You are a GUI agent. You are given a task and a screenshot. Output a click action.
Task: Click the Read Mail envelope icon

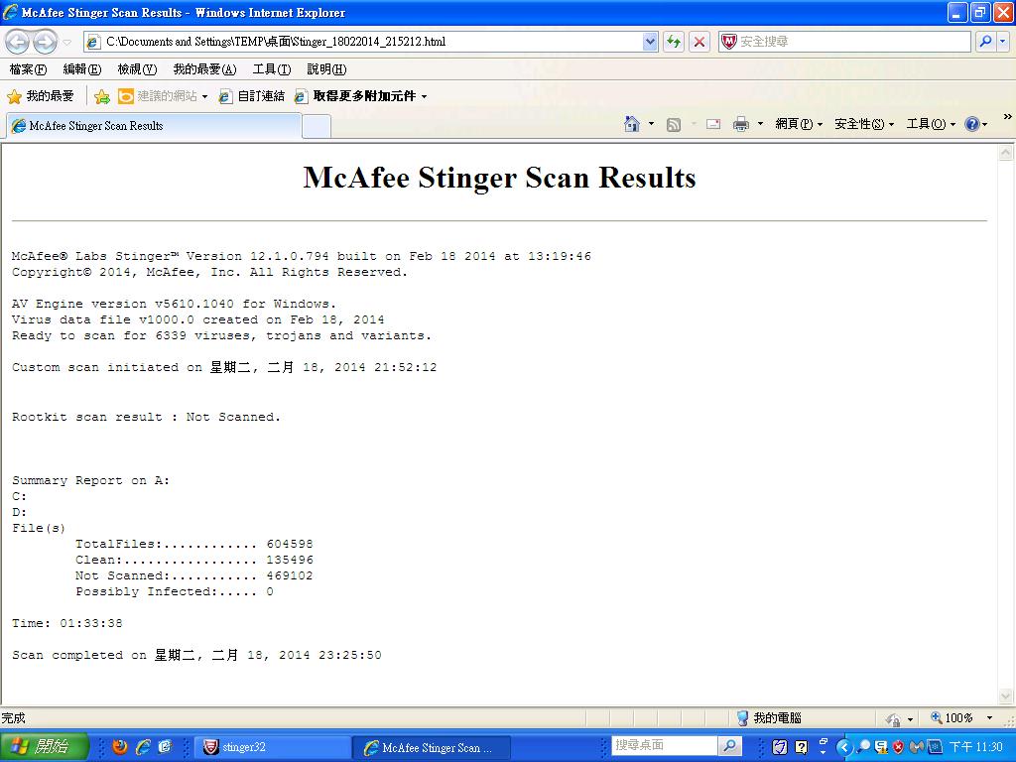click(713, 124)
